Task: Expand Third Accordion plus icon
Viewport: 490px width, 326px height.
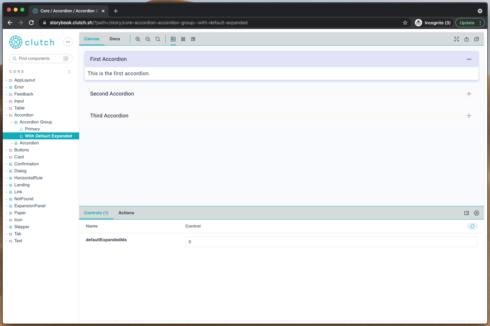Action: [469, 116]
